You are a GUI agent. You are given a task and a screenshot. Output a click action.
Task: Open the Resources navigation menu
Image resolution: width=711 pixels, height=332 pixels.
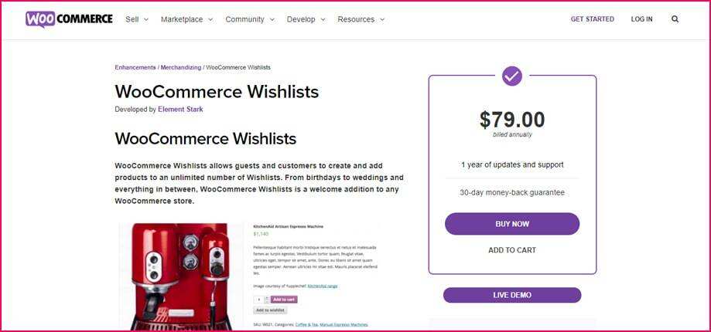pyautogui.click(x=361, y=19)
